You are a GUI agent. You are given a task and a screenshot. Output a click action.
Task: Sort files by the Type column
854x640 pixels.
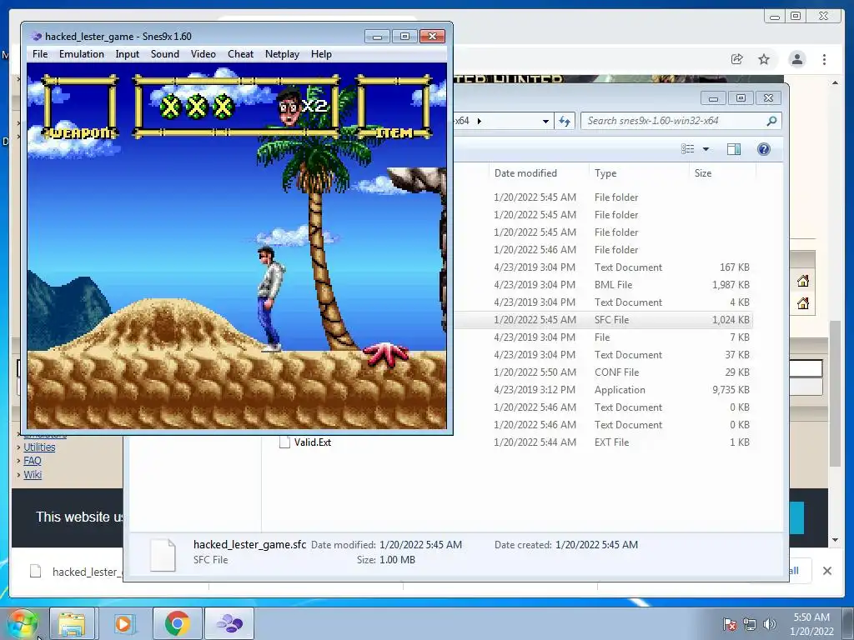coord(605,173)
